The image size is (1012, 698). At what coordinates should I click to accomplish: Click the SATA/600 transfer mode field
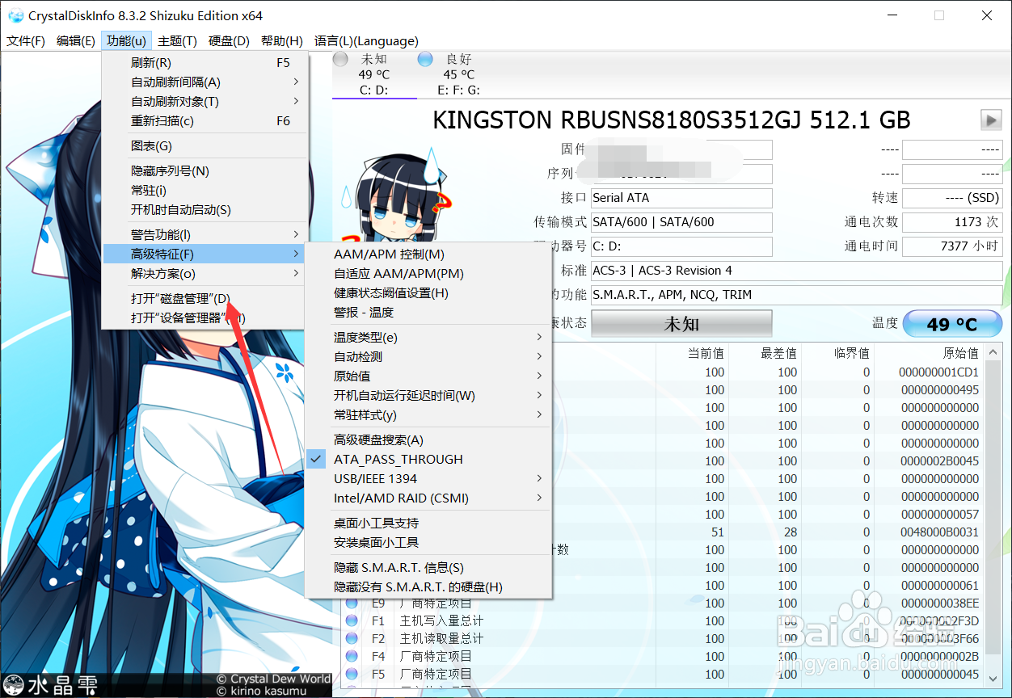click(681, 222)
